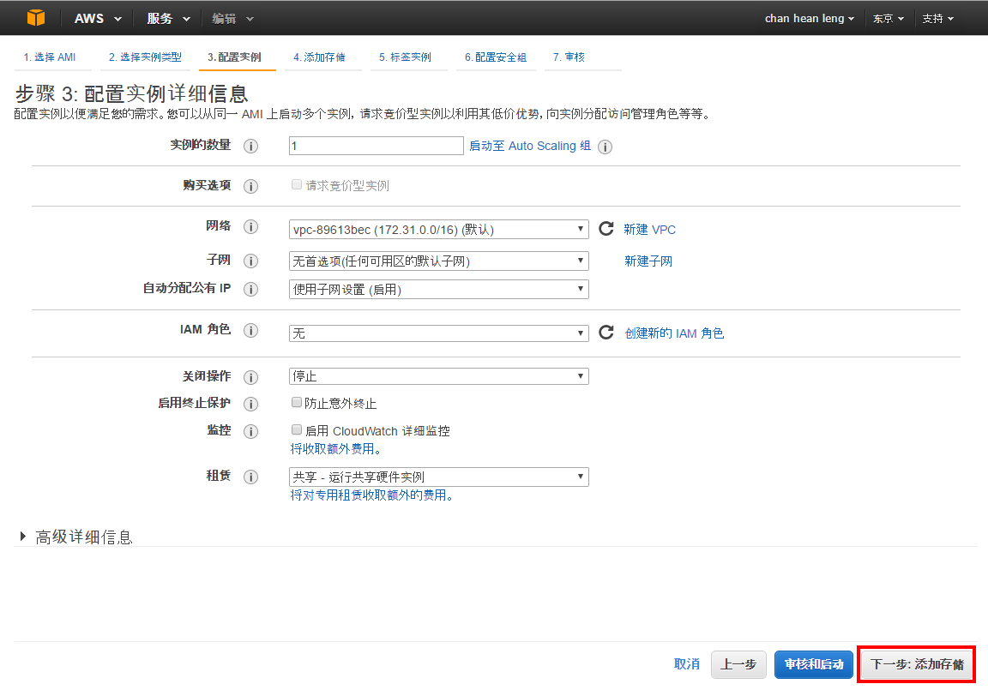Open the 关闭操作 dropdown
Screen dimensions: 988x696
pyautogui.click(x=438, y=376)
